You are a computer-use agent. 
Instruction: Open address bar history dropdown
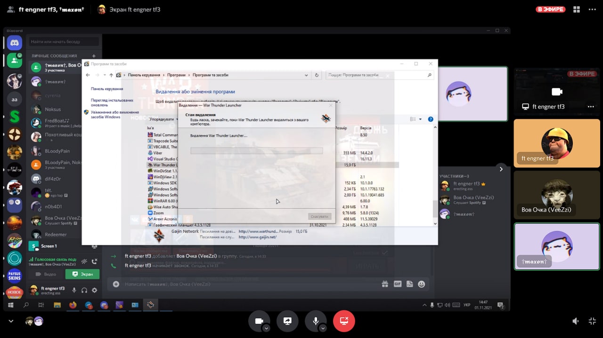click(306, 75)
